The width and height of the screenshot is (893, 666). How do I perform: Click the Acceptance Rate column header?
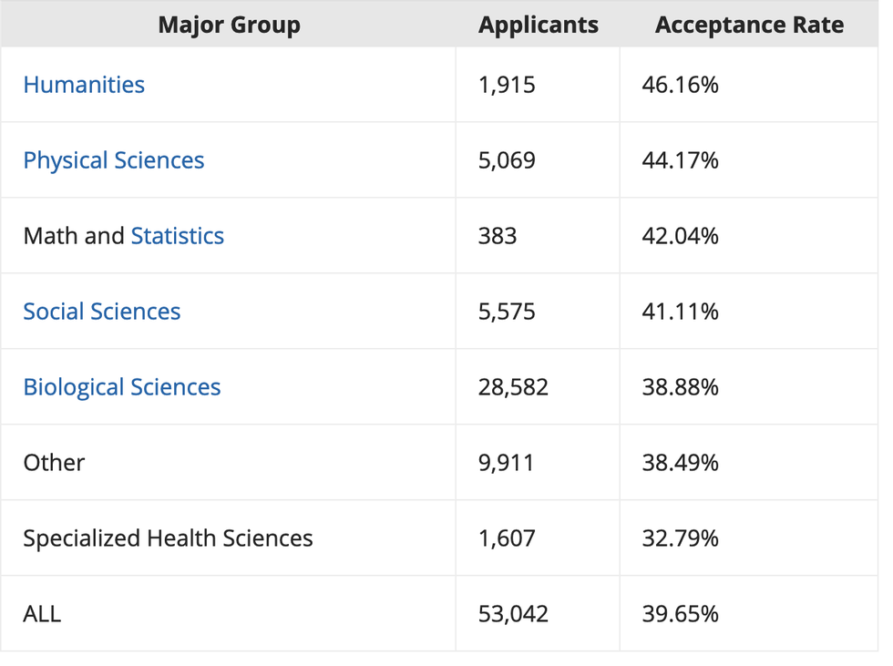(x=749, y=25)
